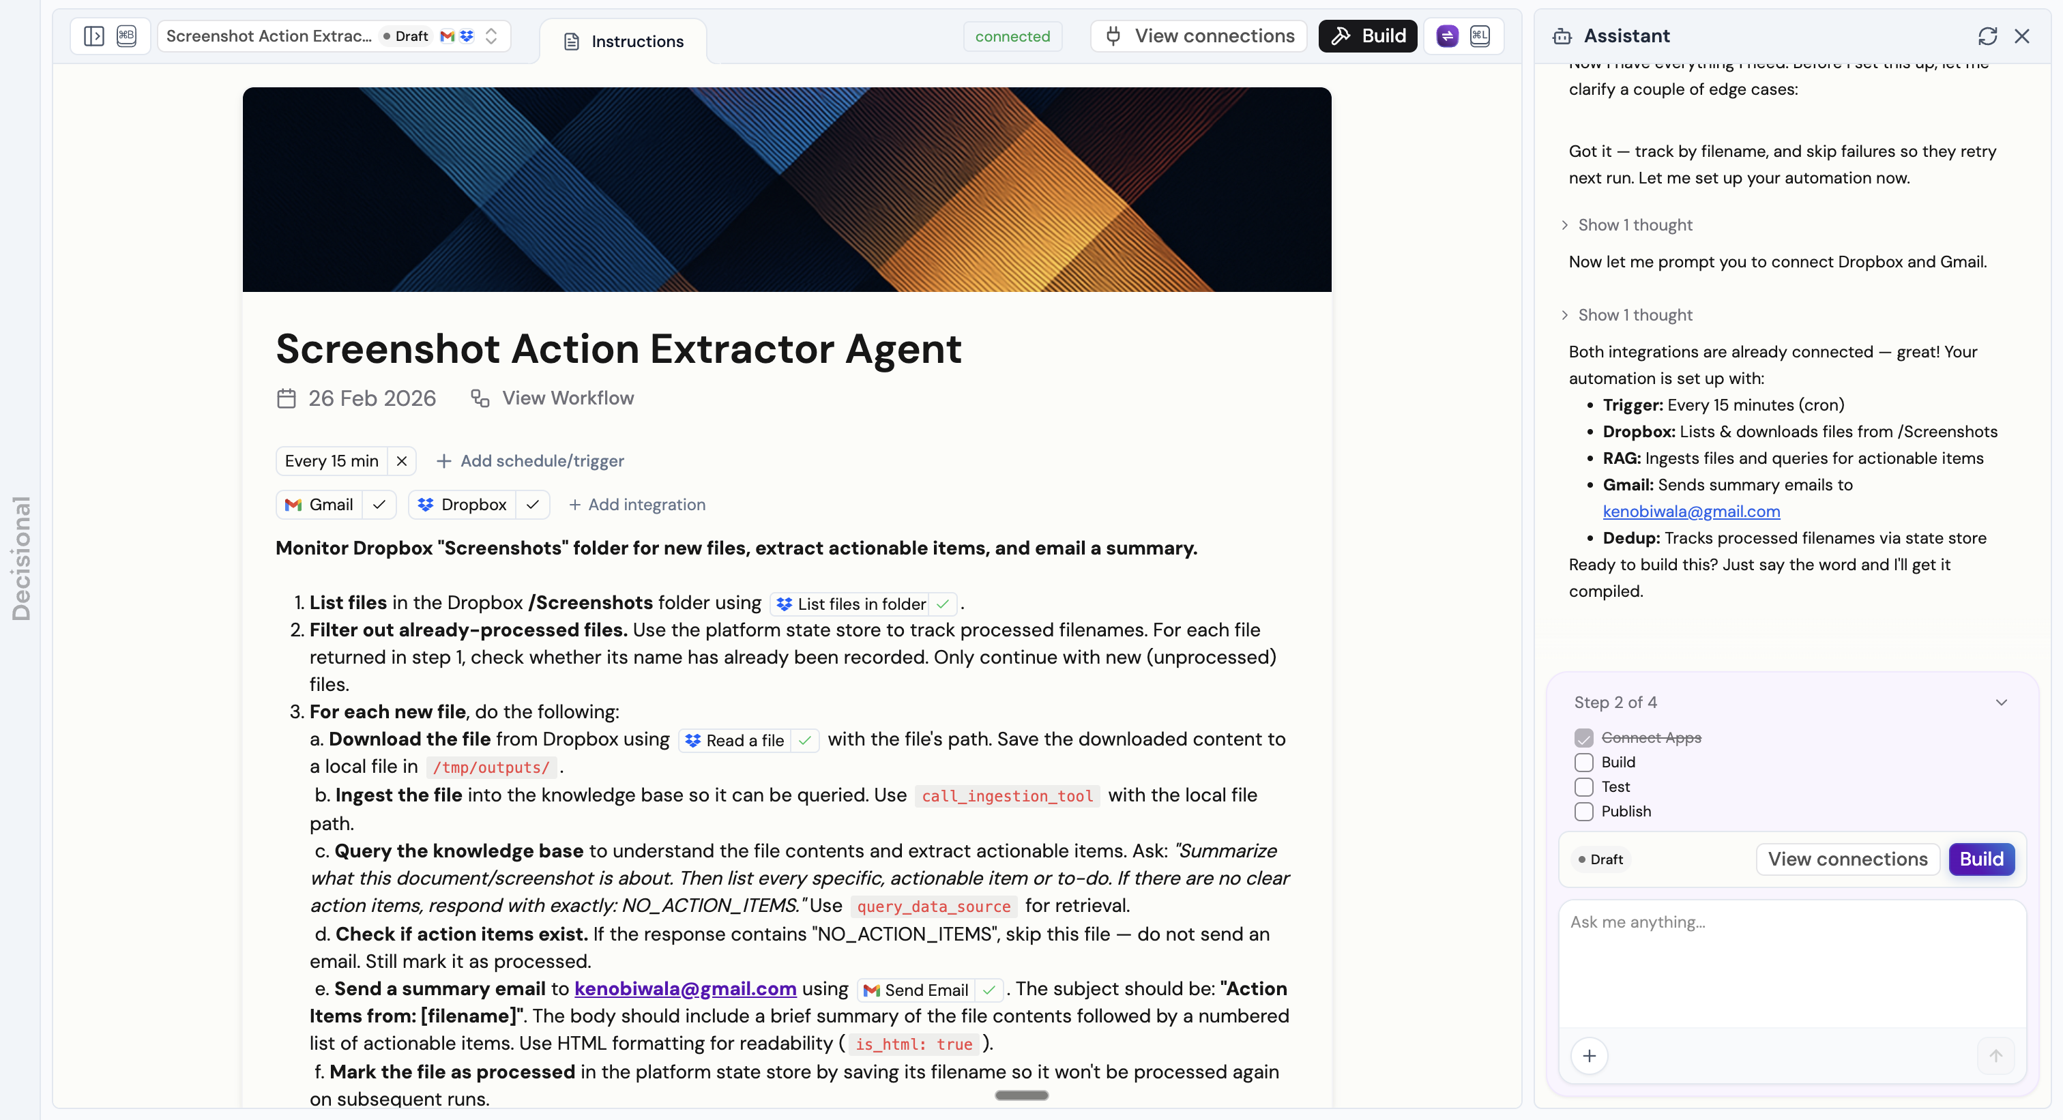Click the Dropbox integration chip

click(x=463, y=505)
